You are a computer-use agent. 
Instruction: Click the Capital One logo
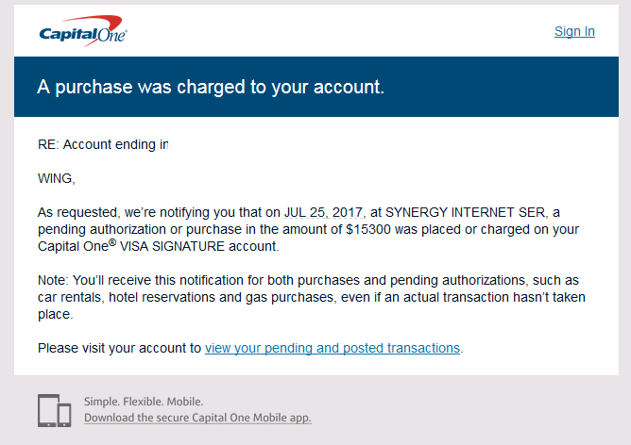(83, 31)
